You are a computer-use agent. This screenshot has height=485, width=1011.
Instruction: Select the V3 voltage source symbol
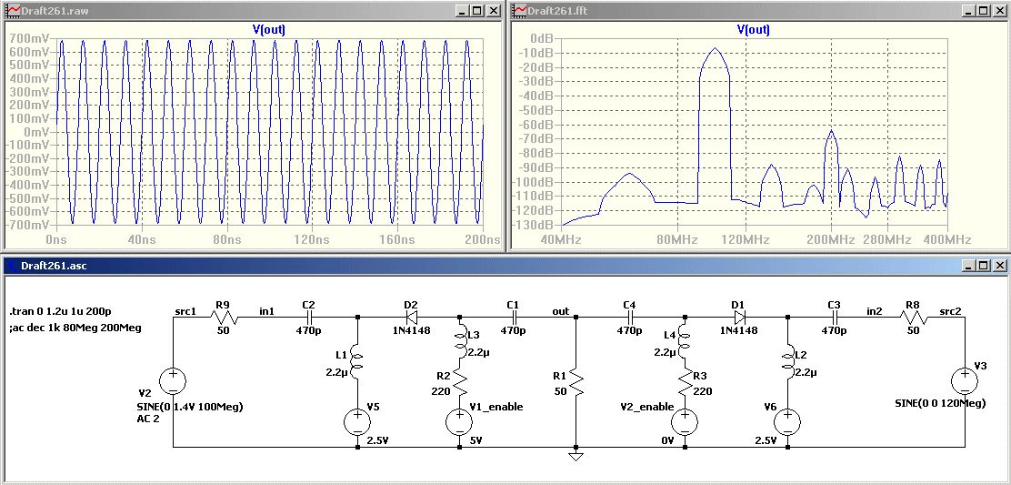click(965, 380)
